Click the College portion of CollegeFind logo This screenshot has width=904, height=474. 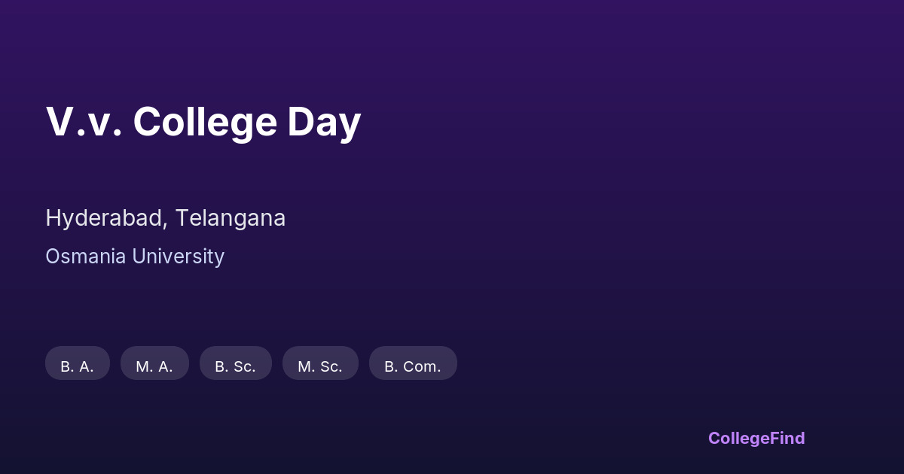(x=740, y=438)
